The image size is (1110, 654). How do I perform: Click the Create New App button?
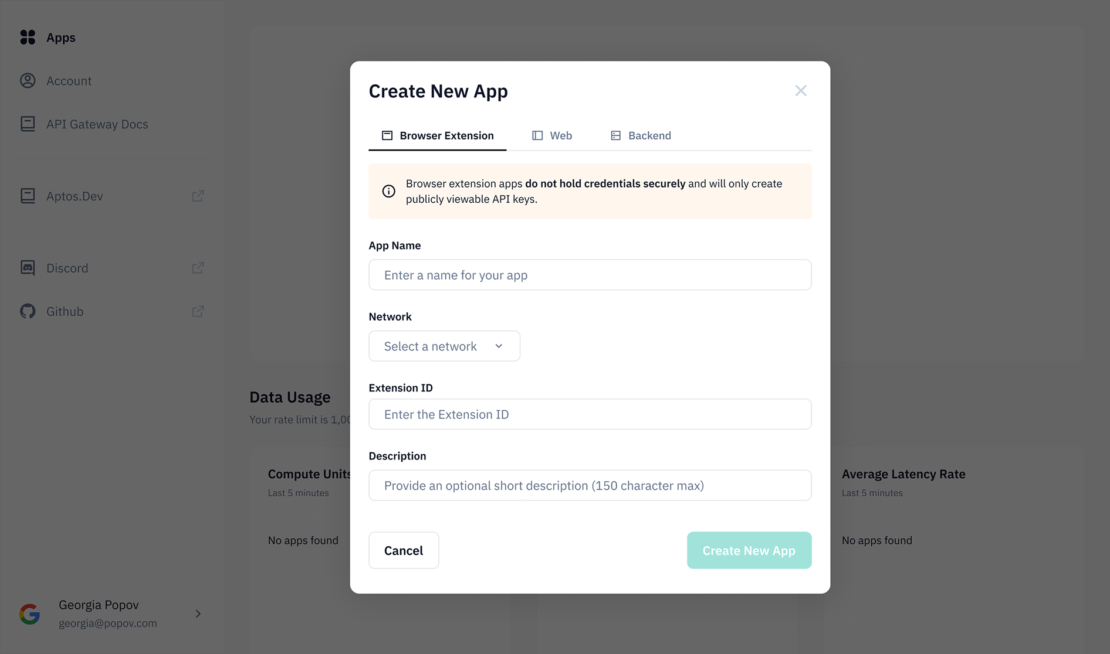point(749,550)
